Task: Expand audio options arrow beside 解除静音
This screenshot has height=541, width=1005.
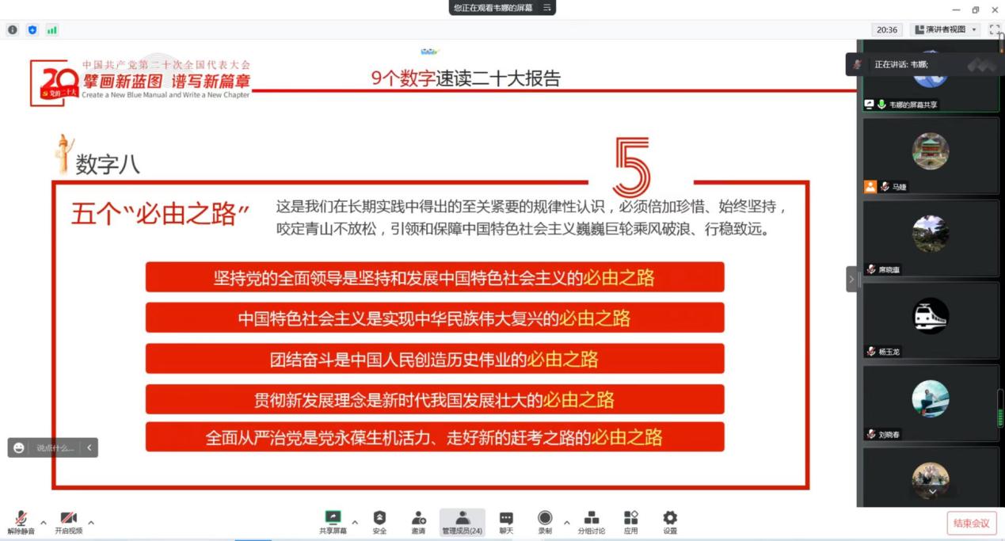Action: (x=44, y=523)
